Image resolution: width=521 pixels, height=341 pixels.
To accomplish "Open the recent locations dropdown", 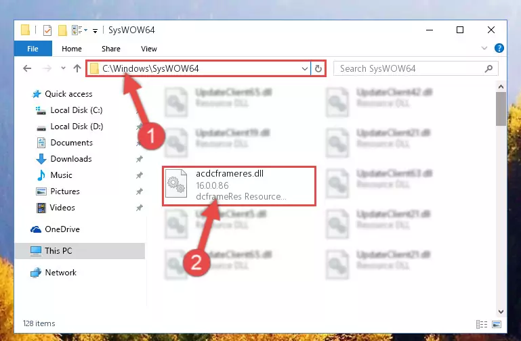I will coord(63,68).
